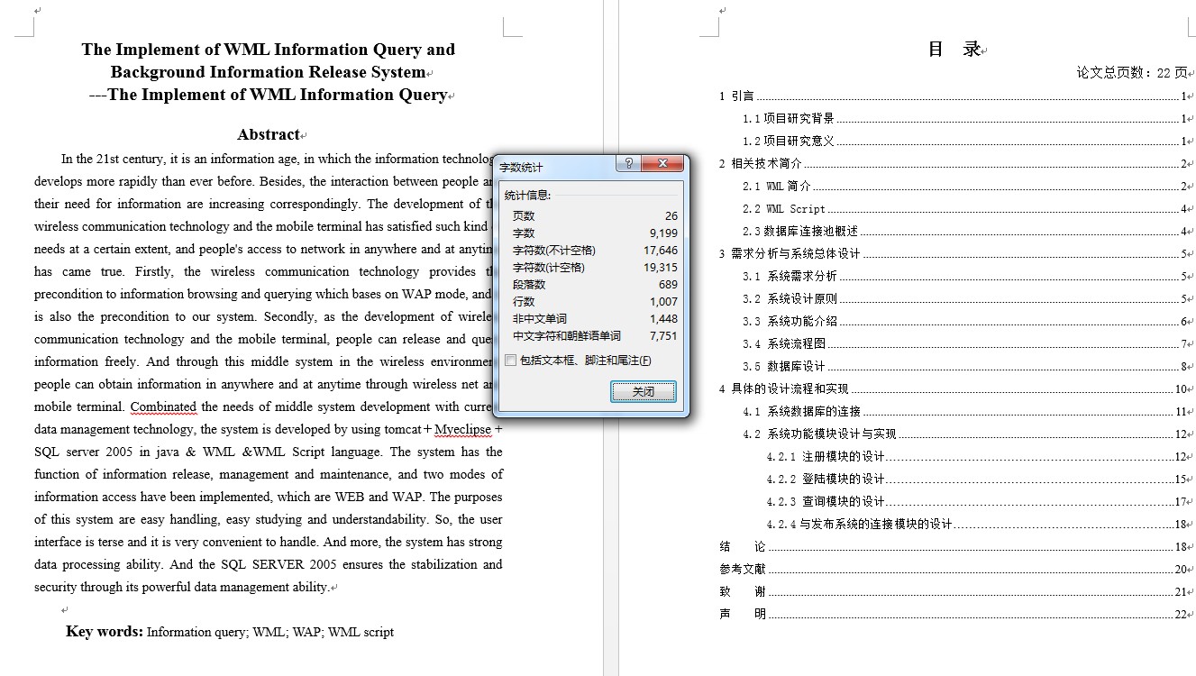Click the 目 录 heading on the right page
Image resolution: width=1196 pixels, height=676 pixels.
pos(954,50)
